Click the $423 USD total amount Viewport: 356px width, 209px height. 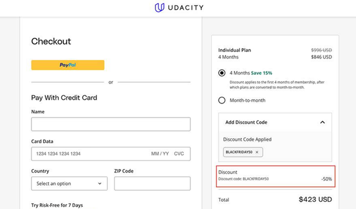pyautogui.click(x=315, y=199)
